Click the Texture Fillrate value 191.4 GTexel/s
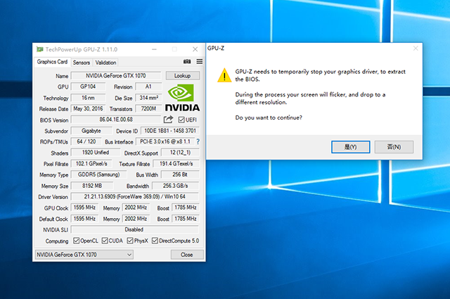The height and width of the screenshot is (299, 450). pos(176,164)
